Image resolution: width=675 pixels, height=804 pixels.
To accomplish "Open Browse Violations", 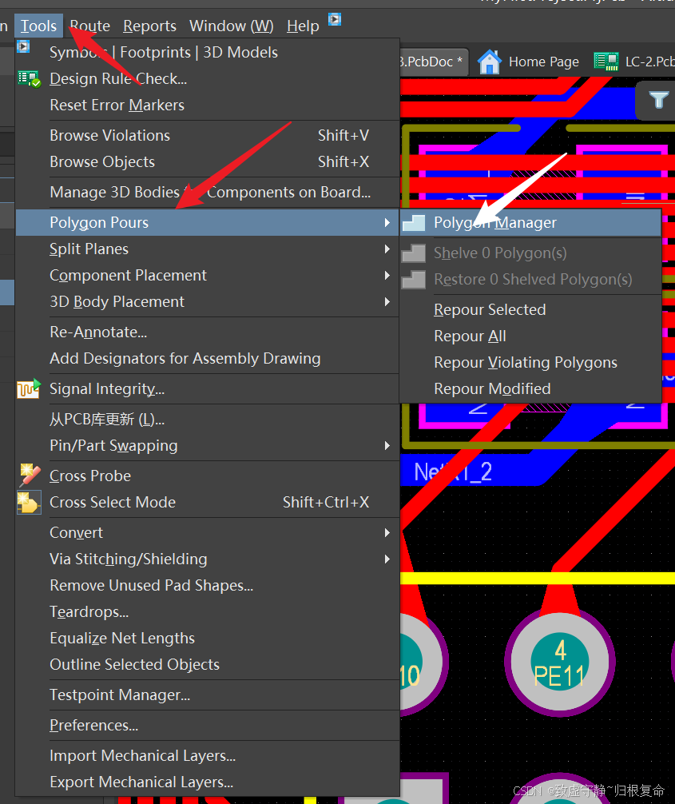I will 208,135.
